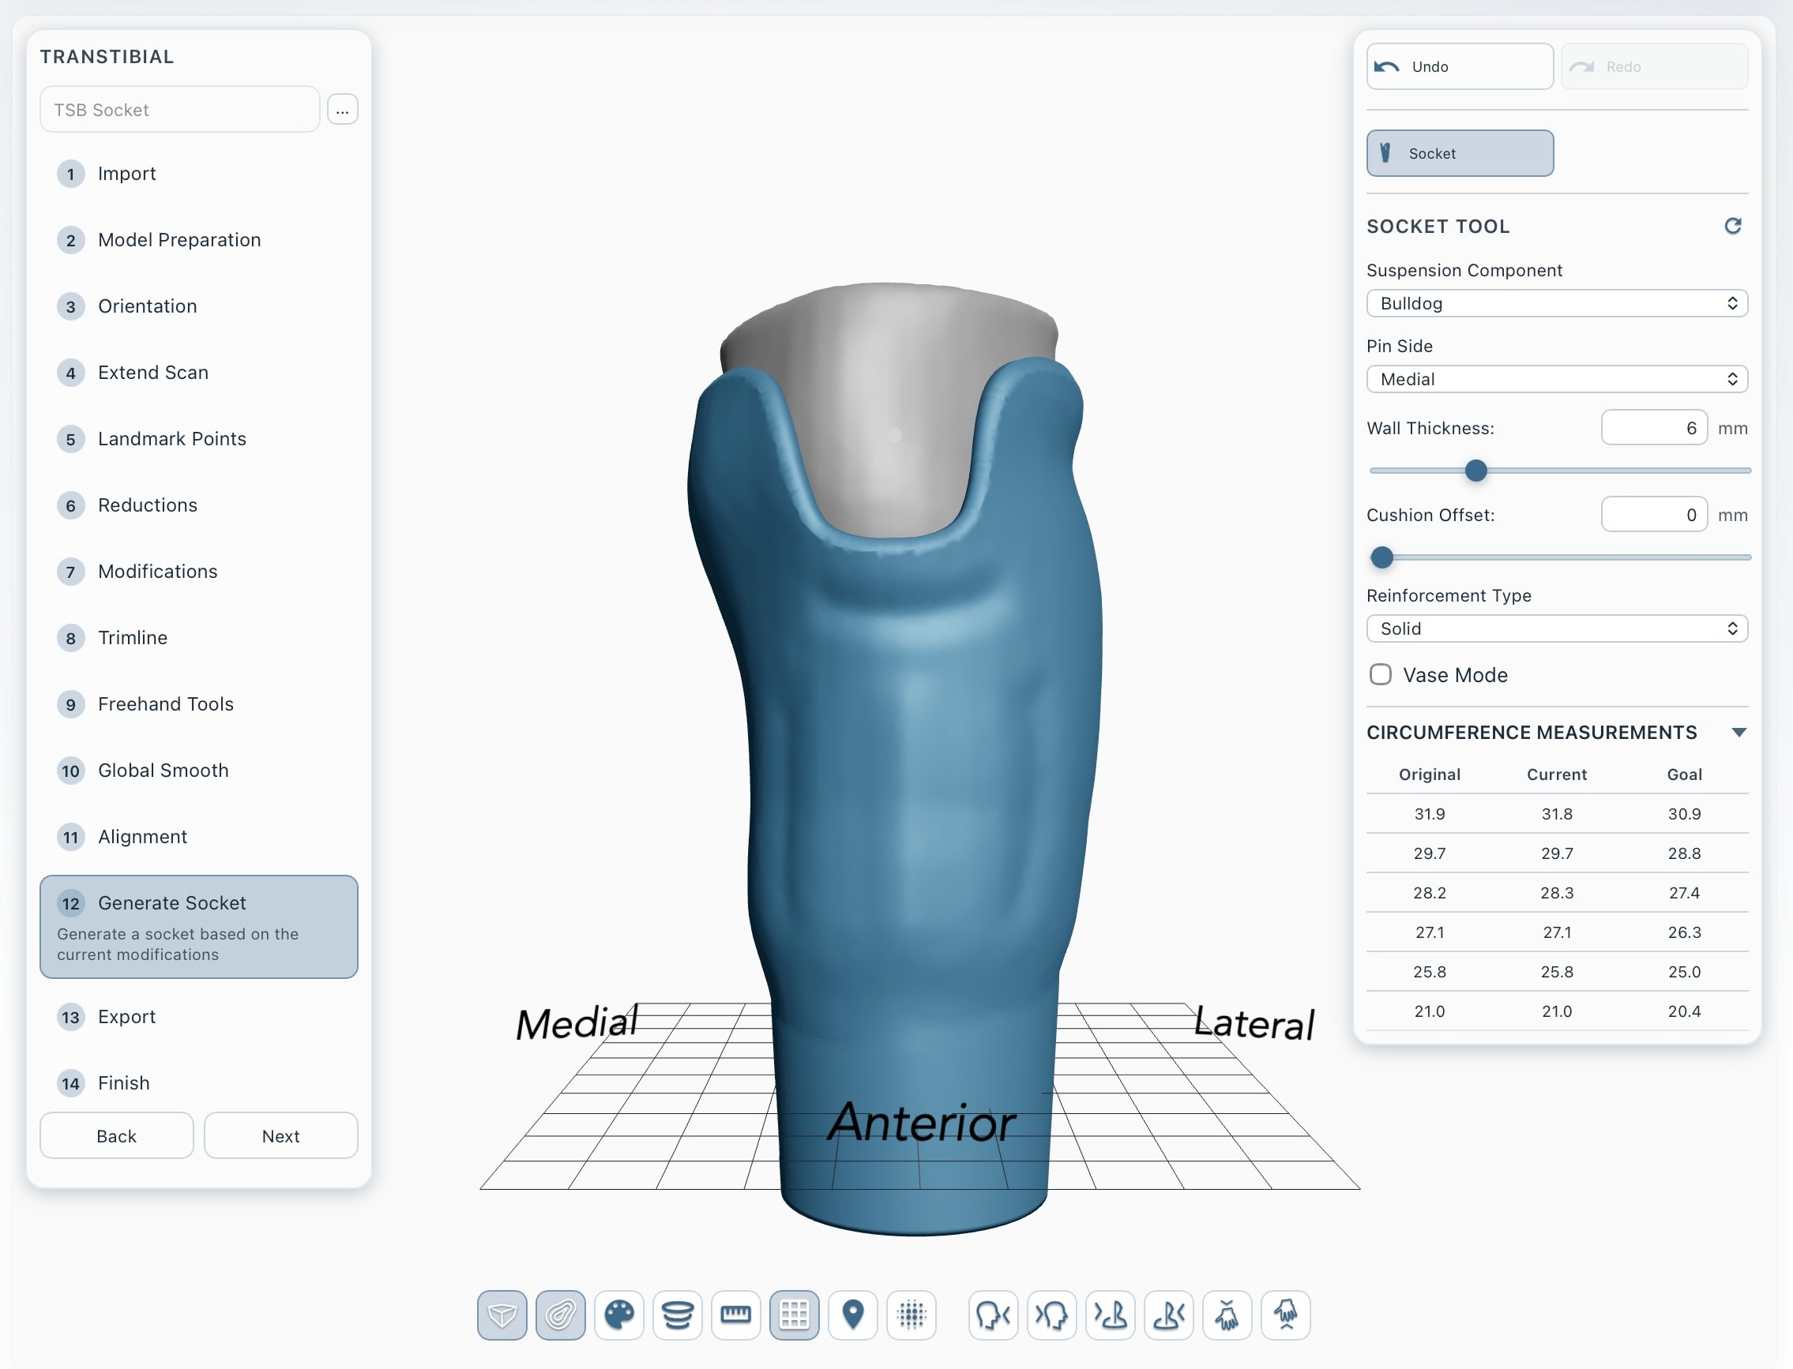Select the bottom-up view icon below the foot
Viewport: 1793px width, 1369px height.
[1286, 1315]
